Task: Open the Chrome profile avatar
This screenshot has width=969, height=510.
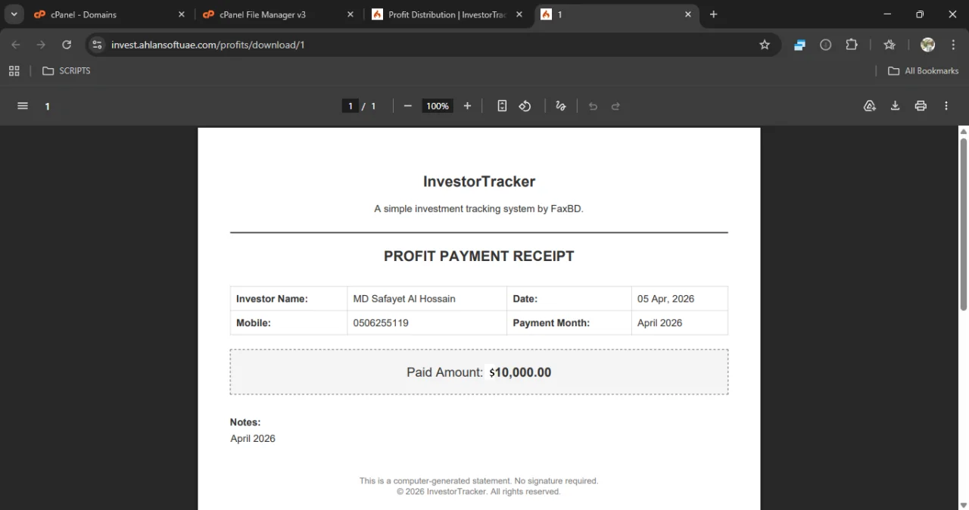Action: (927, 45)
